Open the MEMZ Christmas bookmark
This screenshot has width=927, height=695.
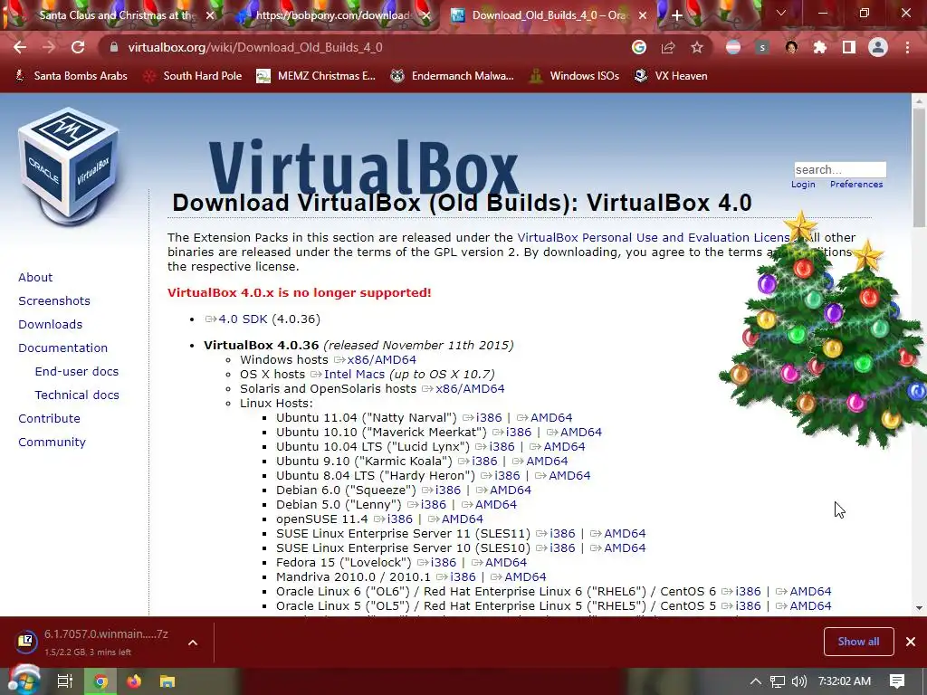tap(316, 76)
